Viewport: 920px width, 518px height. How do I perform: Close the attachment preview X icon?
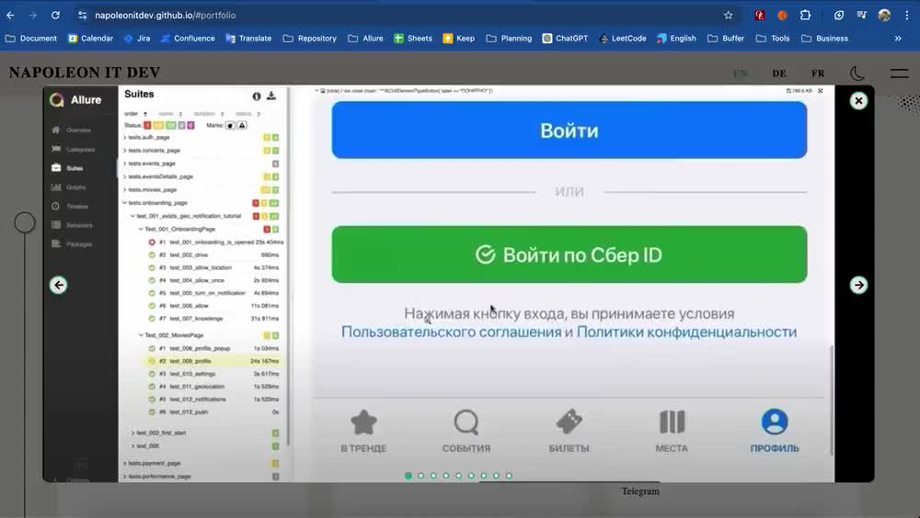[x=821, y=91]
